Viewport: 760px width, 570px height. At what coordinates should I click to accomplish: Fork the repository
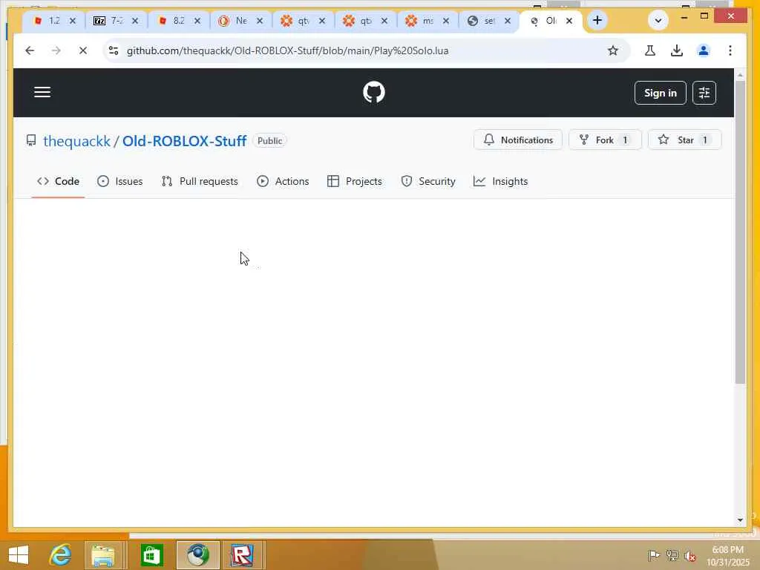click(x=605, y=140)
